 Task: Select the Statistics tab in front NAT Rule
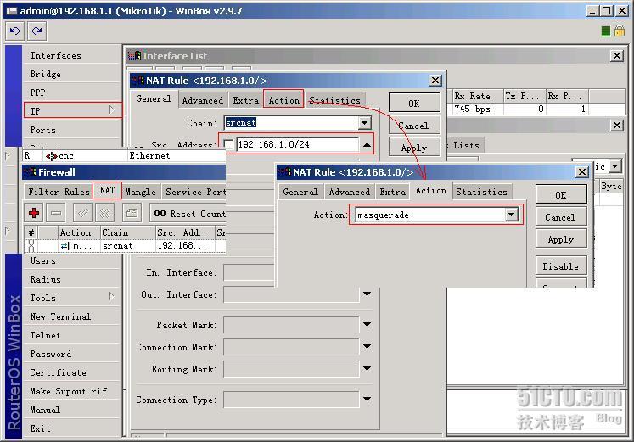[x=481, y=192]
